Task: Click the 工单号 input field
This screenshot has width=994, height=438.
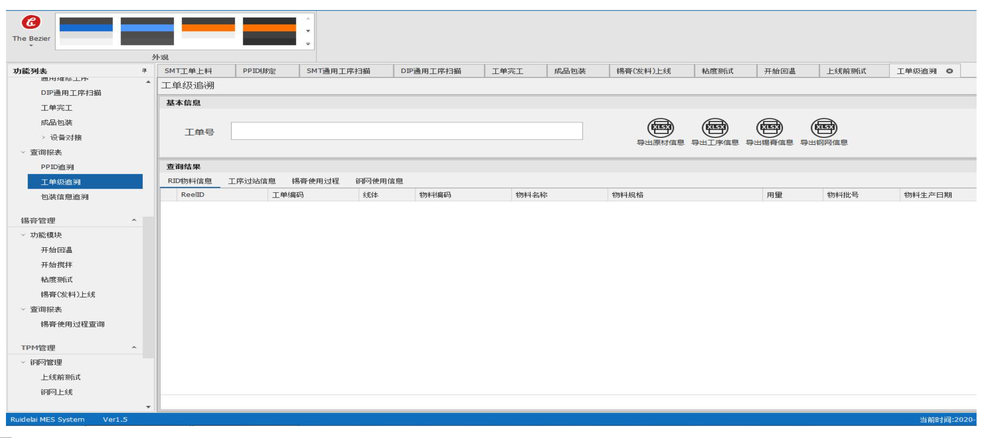Action: pyautogui.click(x=407, y=131)
